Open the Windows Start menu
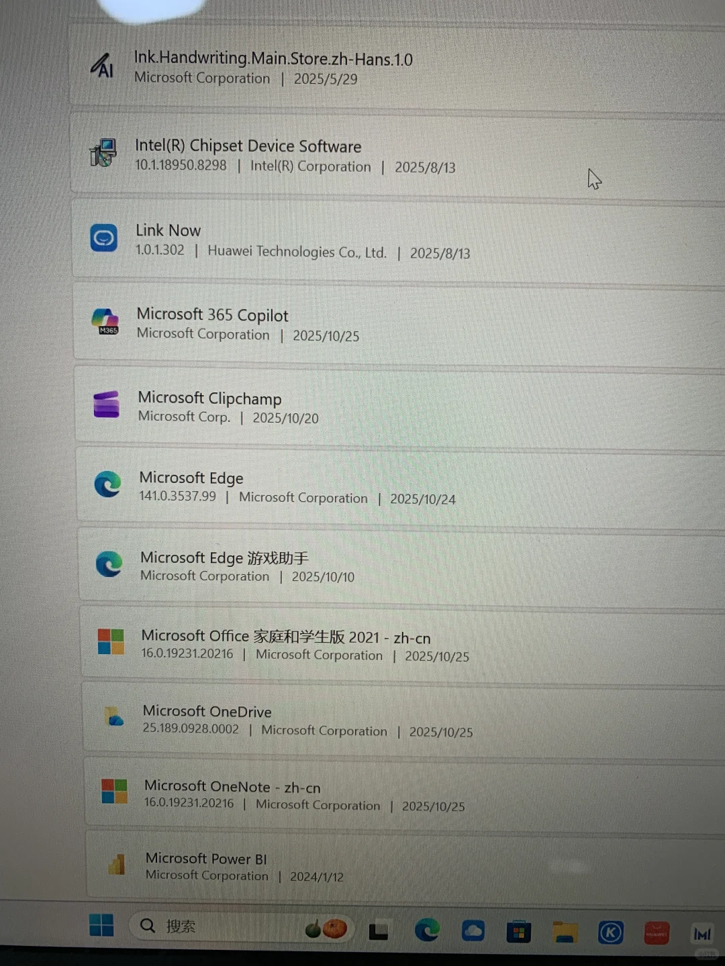The height and width of the screenshot is (966, 725). (101, 925)
